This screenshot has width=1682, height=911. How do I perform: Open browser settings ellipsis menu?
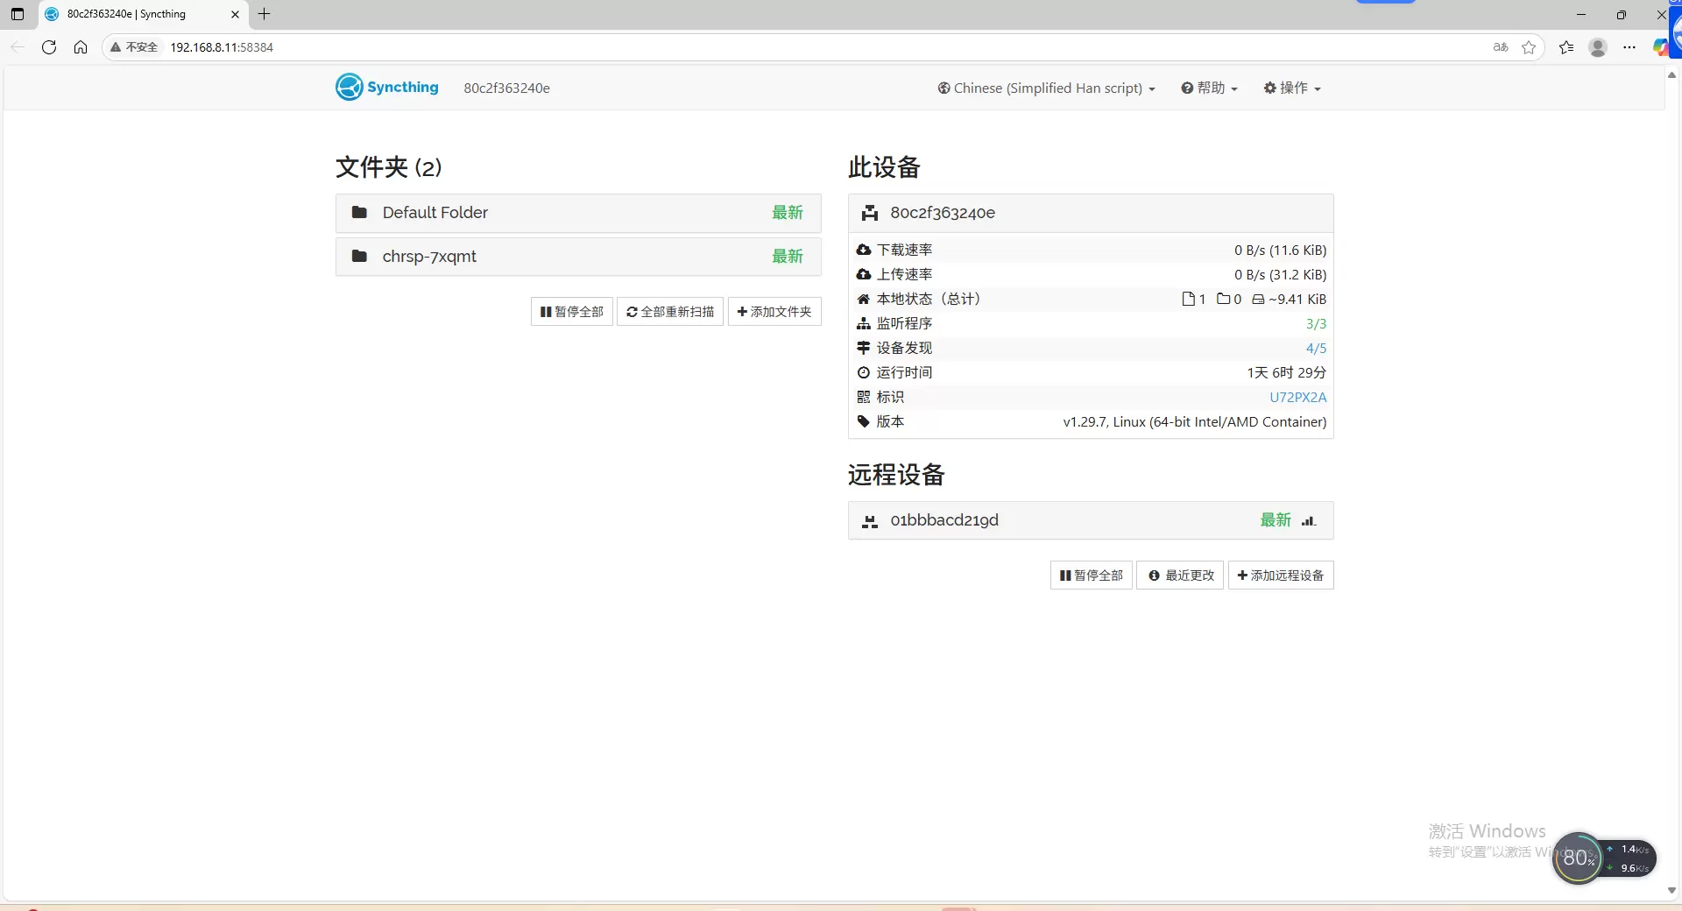click(x=1629, y=47)
